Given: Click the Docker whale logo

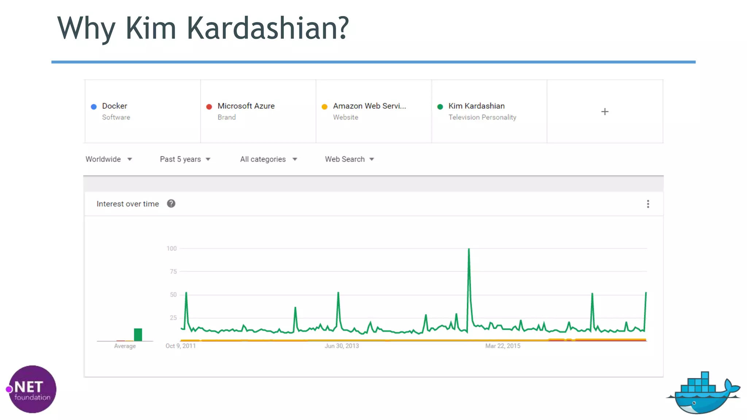Looking at the screenshot, I should pos(704,393).
